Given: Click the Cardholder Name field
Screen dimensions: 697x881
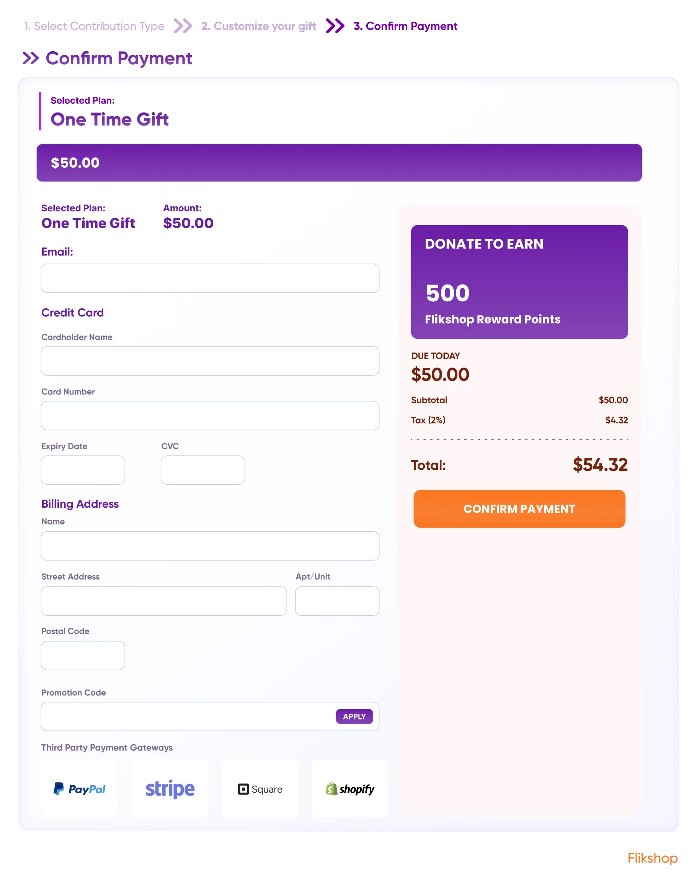Looking at the screenshot, I should (x=210, y=361).
